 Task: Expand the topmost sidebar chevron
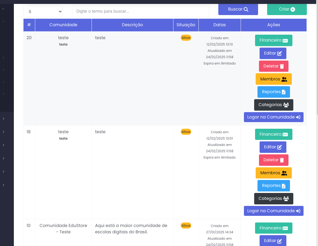(3, 9)
